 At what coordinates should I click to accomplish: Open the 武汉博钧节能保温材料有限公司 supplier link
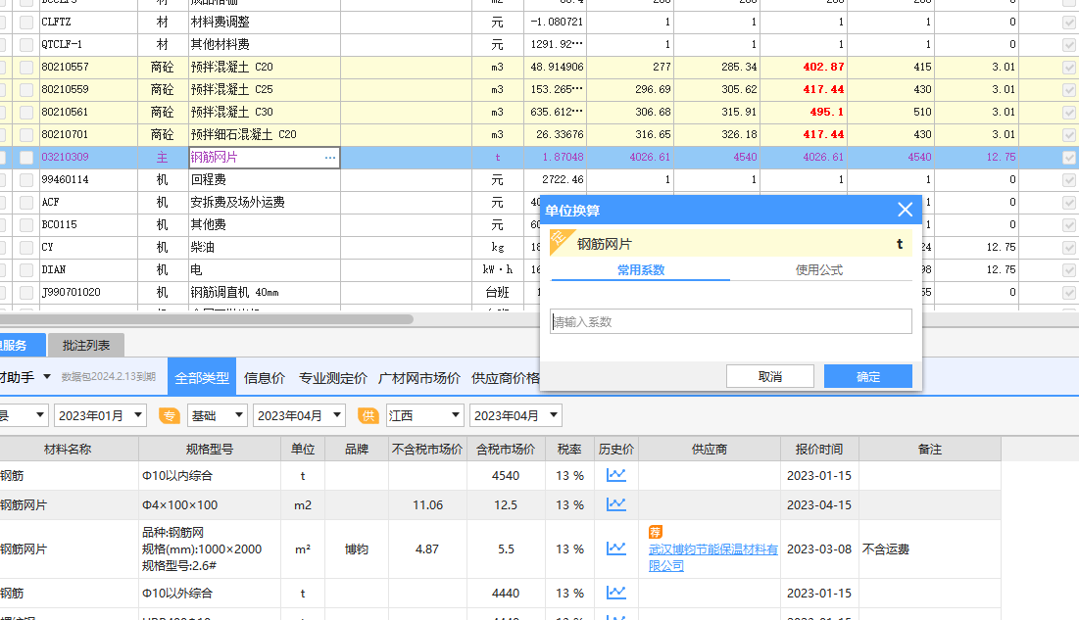coord(712,557)
